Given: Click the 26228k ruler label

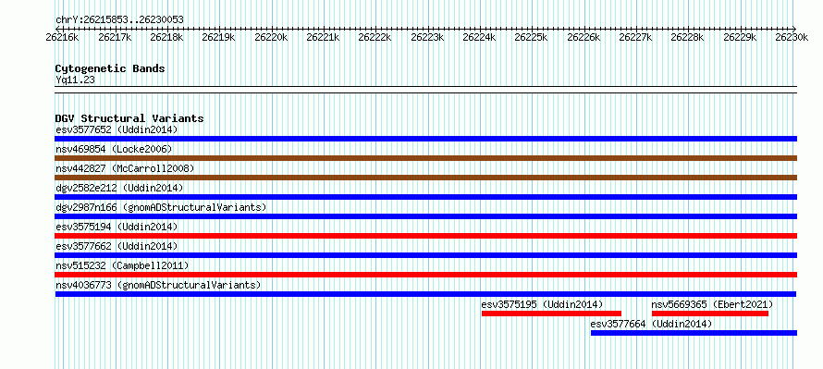Looking at the screenshot, I should [x=688, y=37].
